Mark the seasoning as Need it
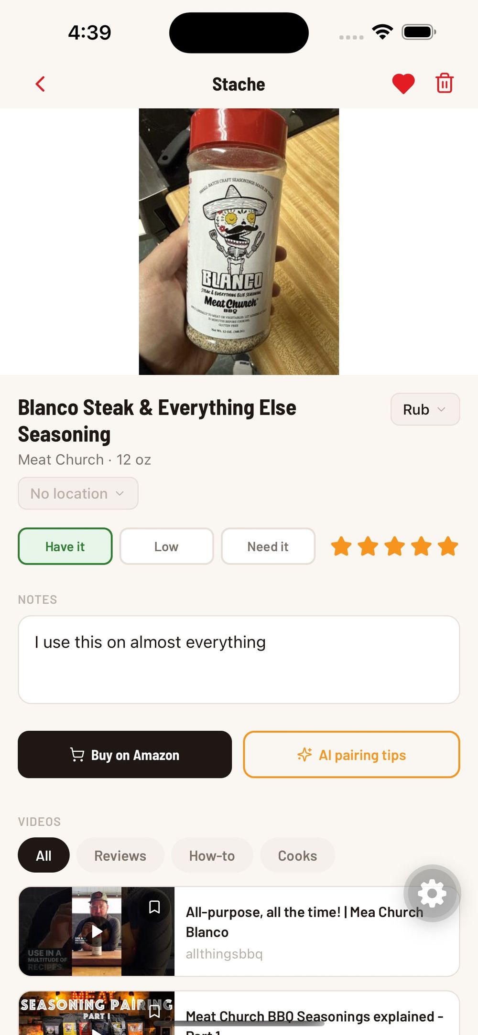478x1035 pixels. pyautogui.click(x=268, y=546)
